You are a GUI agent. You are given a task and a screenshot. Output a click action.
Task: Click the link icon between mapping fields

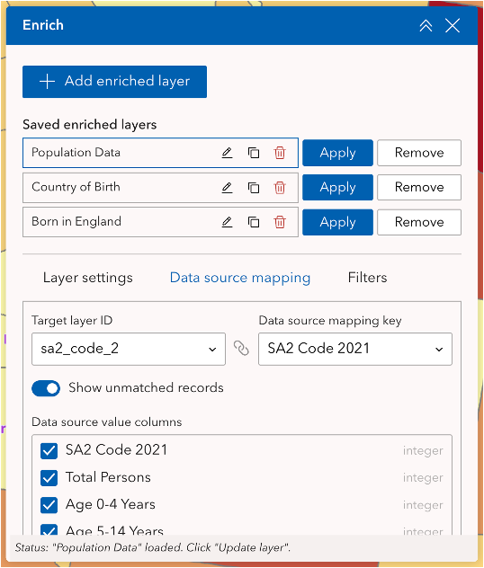pos(241,349)
